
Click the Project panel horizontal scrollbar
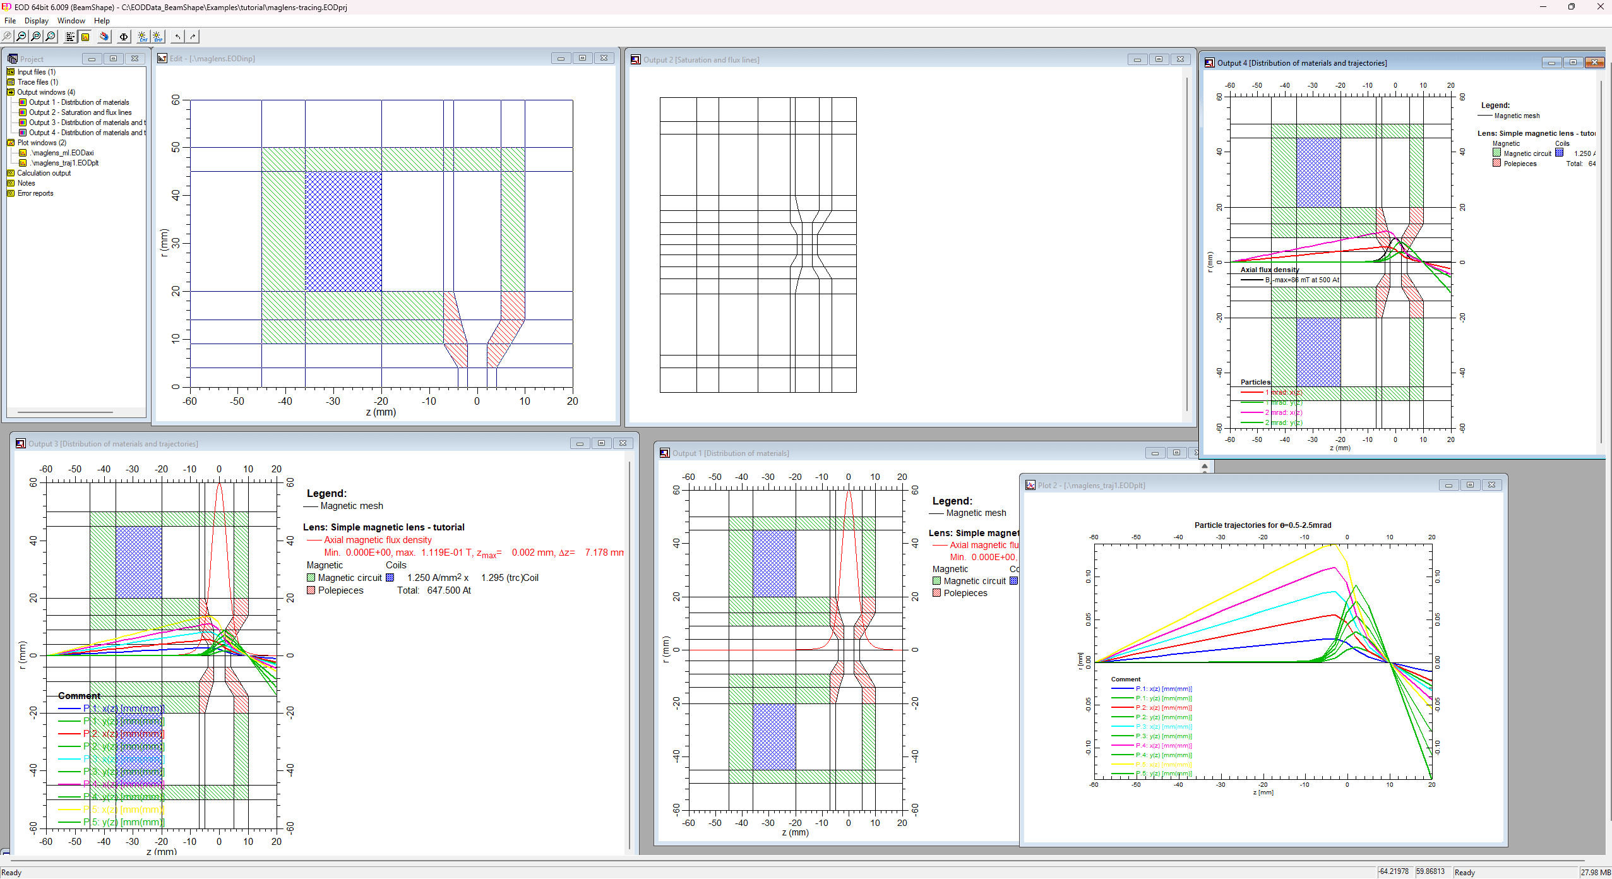click(x=66, y=412)
